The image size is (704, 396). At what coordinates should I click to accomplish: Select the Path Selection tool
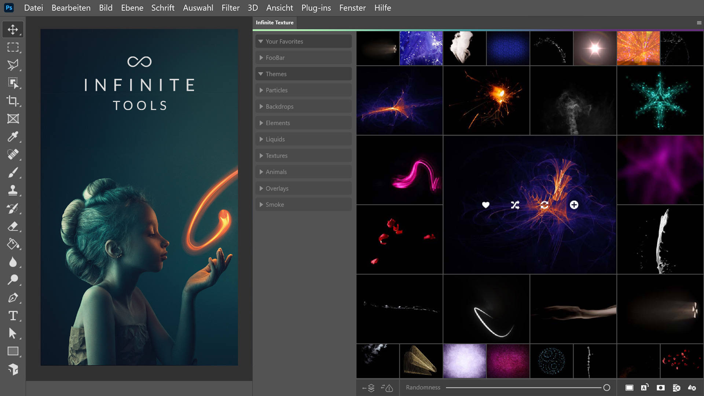pos(13,333)
